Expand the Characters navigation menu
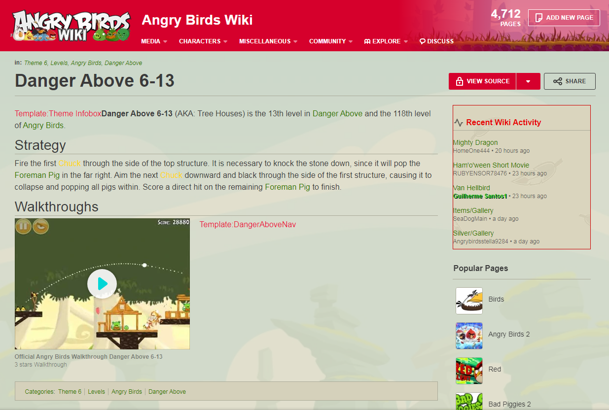The width and height of the screenshot is (609, 410). (203, 41)
